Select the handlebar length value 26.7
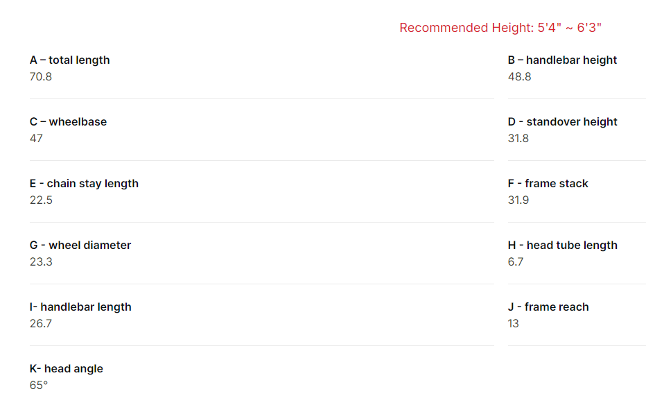The height and width of the screenshot is (405, 646). pos(41,324)
